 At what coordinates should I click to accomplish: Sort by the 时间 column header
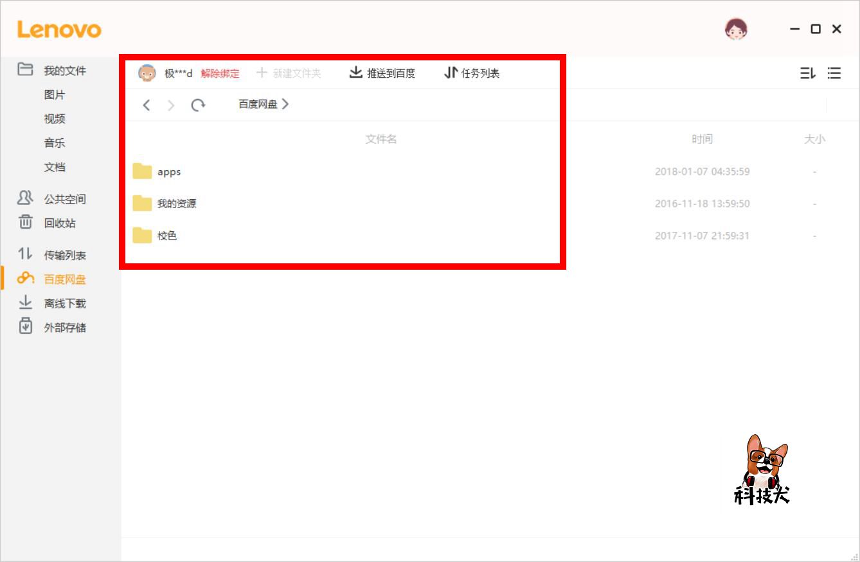point(703,139)
